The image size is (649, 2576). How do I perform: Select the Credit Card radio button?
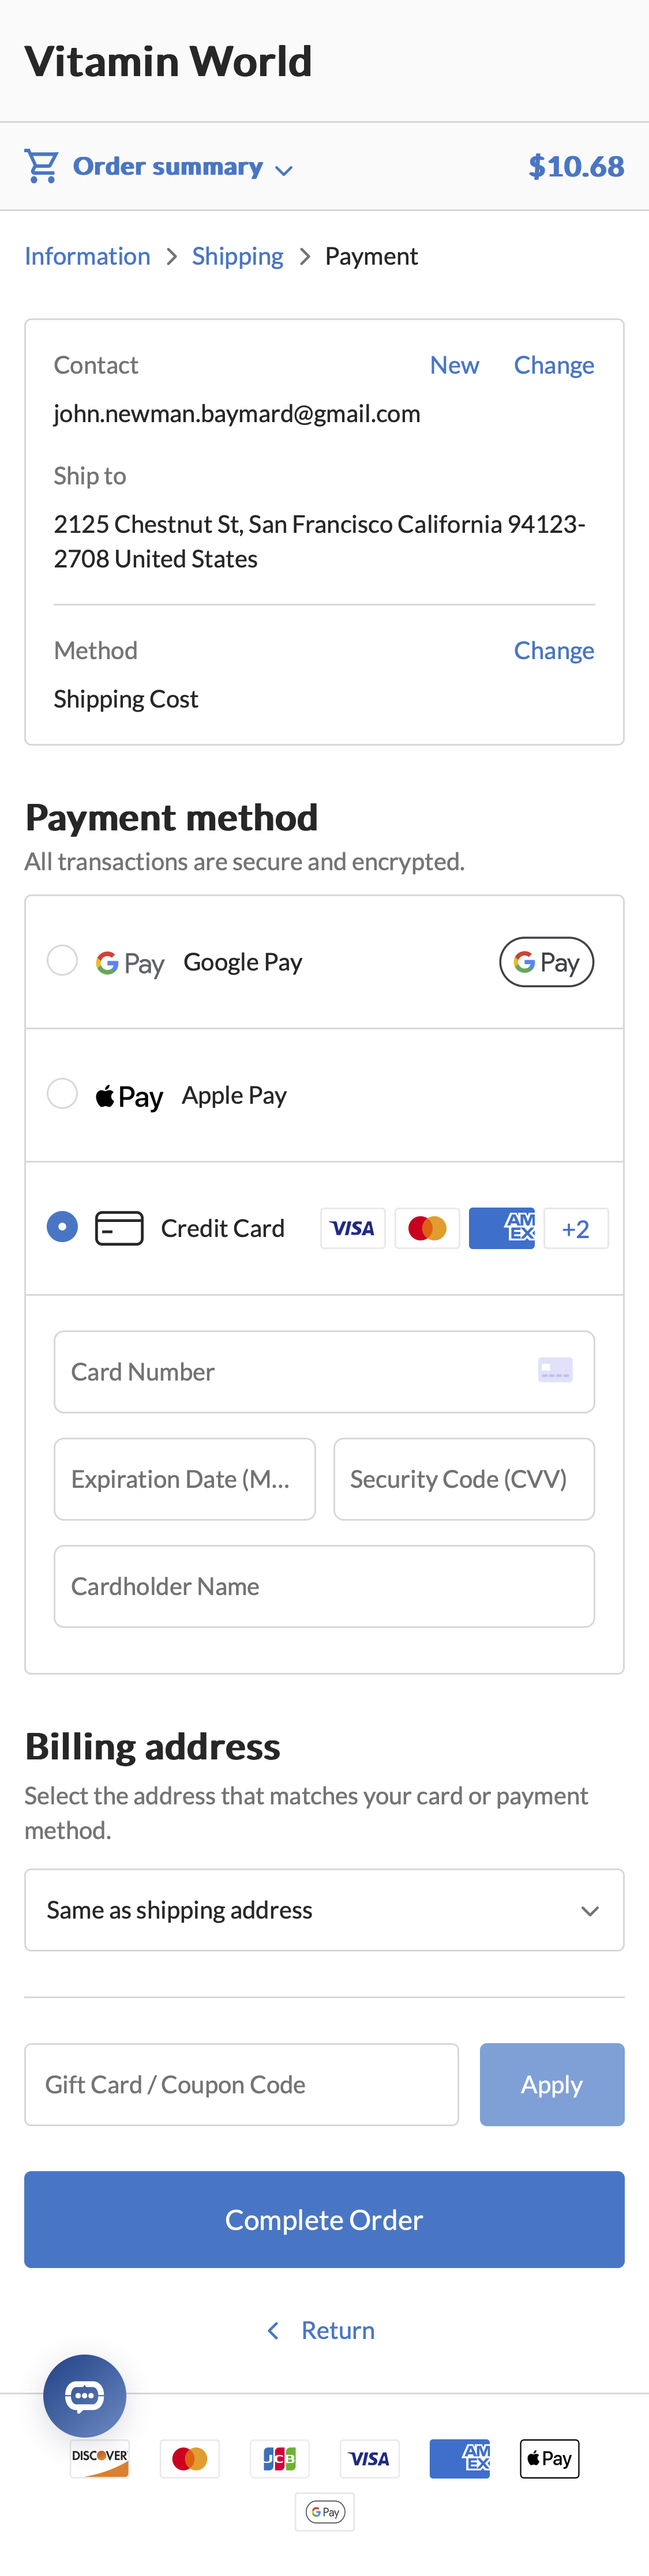pyautogui.click(x=62, y=1227)
